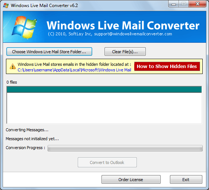Click the AppData Windows Live Mail path link

[x=74, y=70]
